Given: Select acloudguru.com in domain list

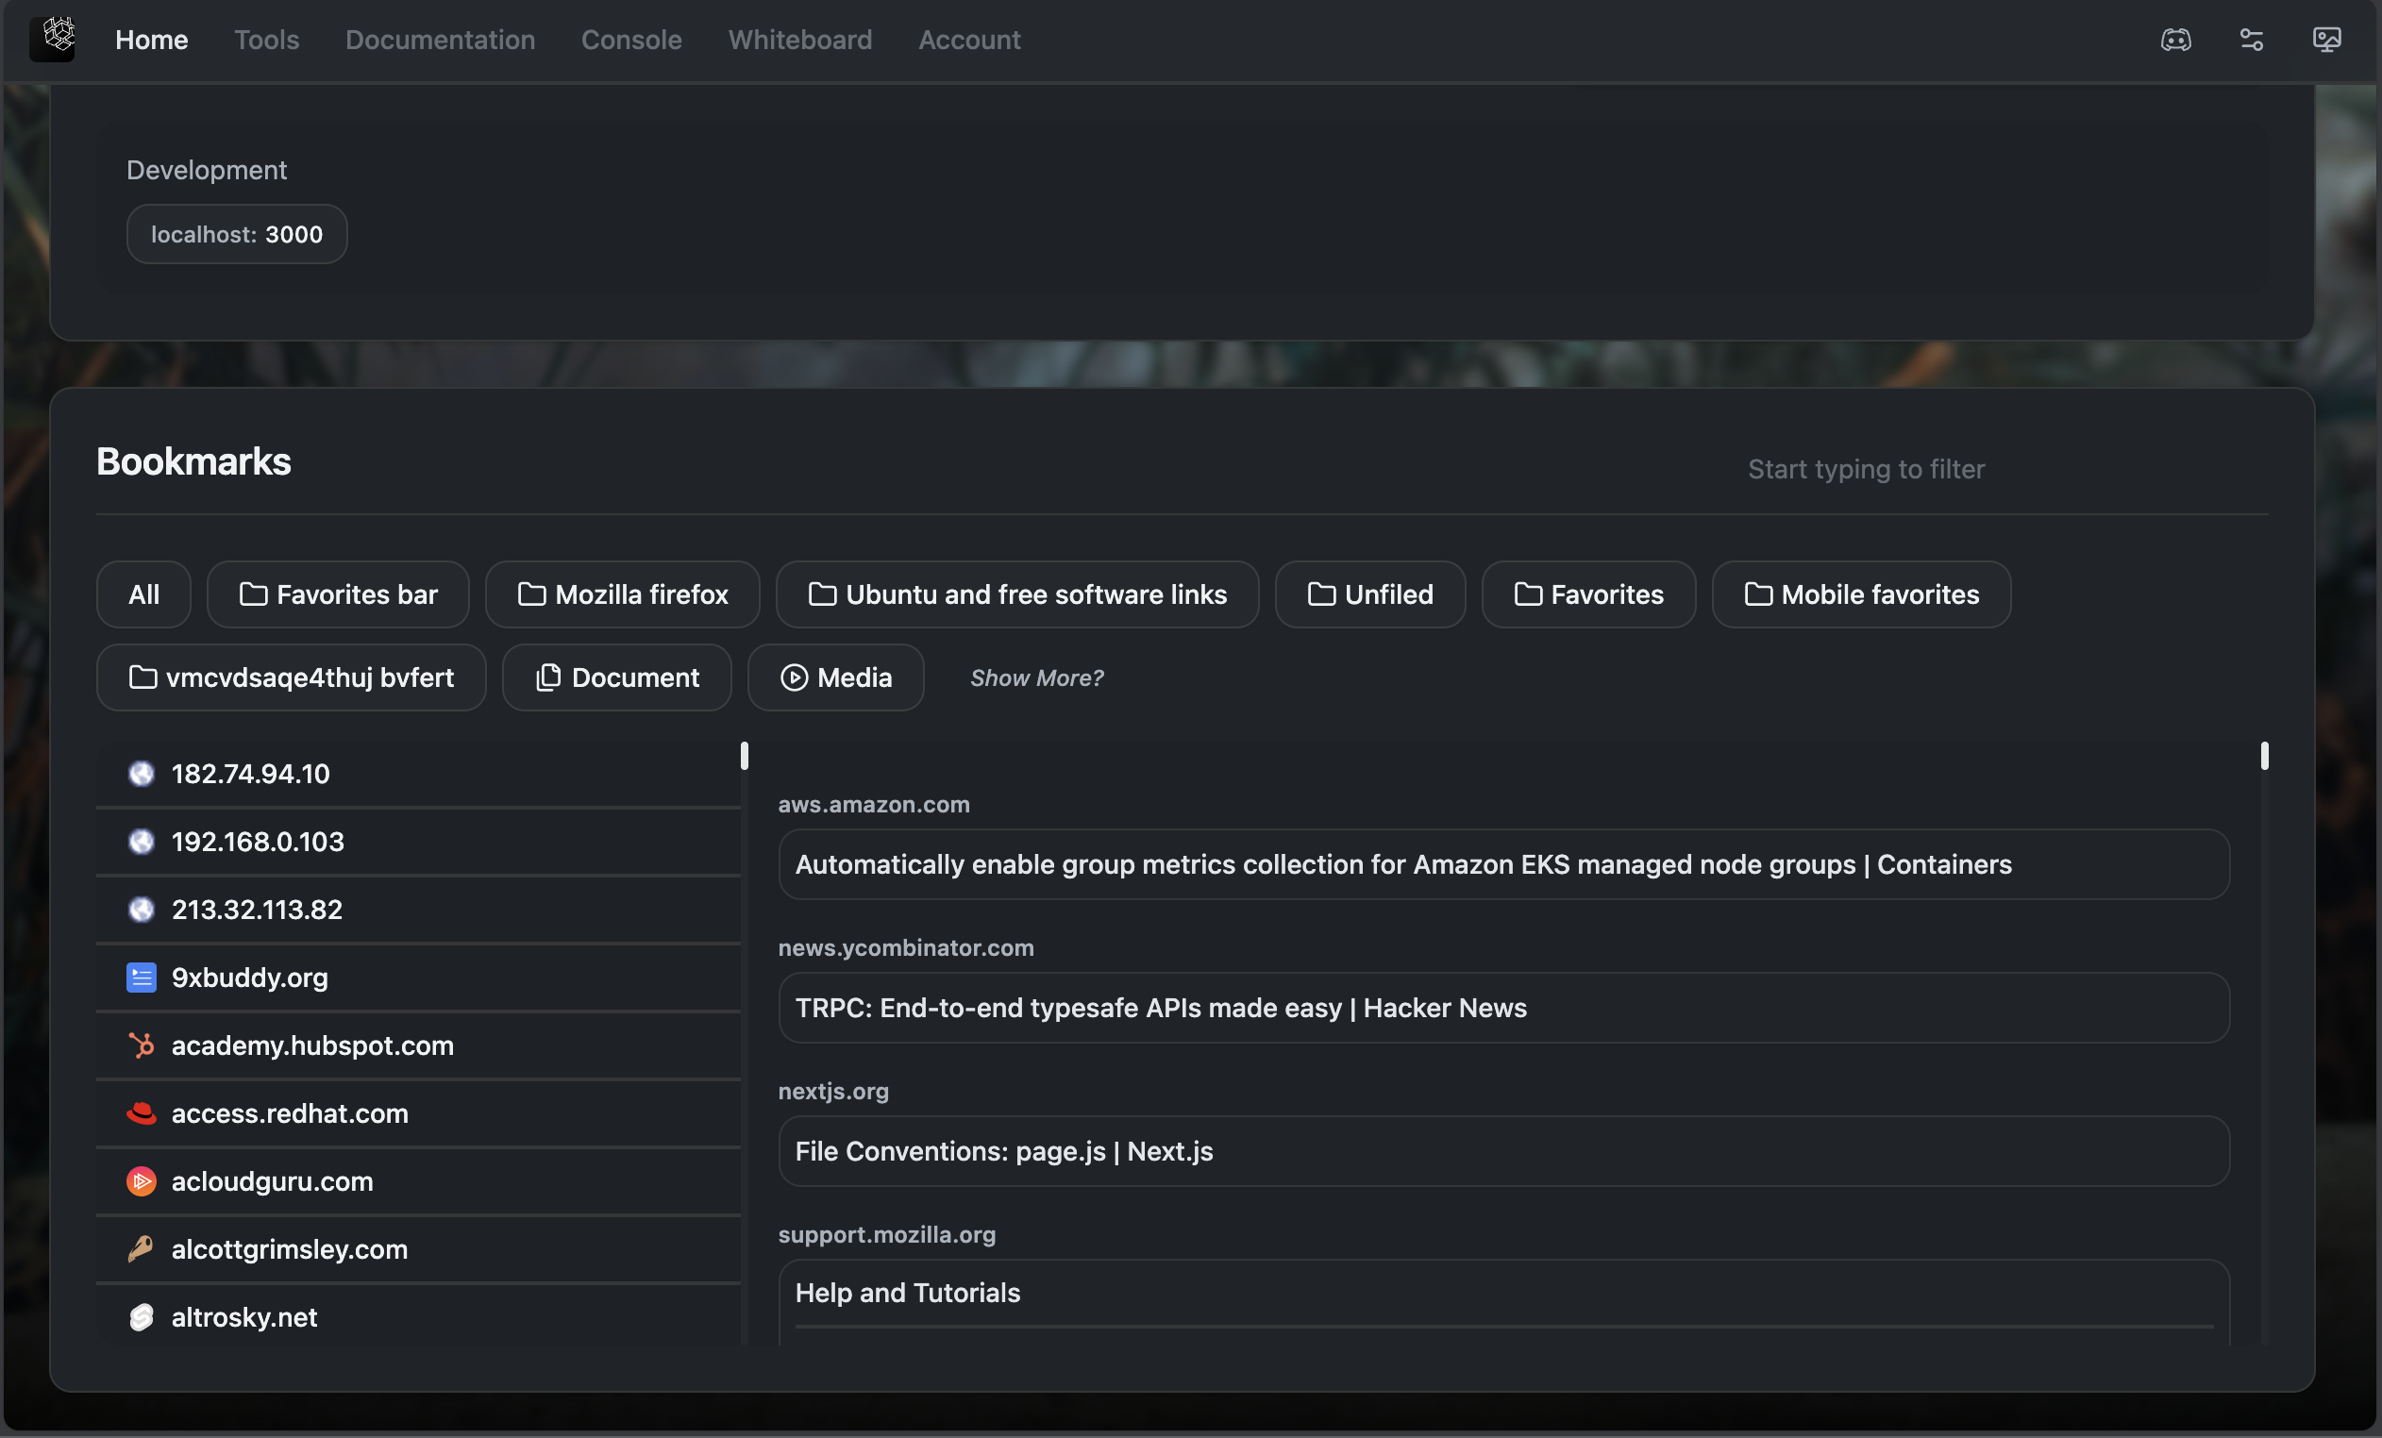Looking at the screenshot, I should click(x=419, y=1181).
